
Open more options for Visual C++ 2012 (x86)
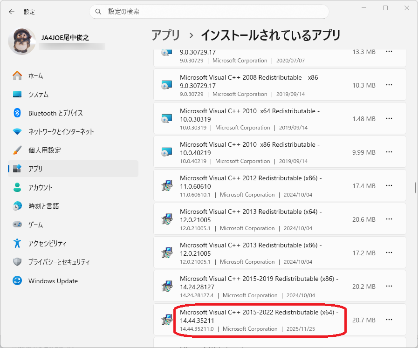tap(389, 186)
